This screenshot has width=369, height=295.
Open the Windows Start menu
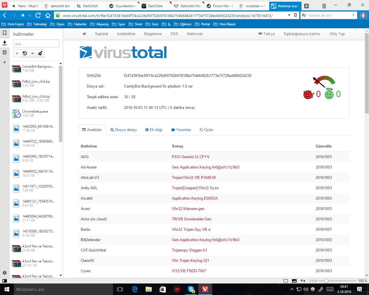pyautogui.click(x=7, y=289)
